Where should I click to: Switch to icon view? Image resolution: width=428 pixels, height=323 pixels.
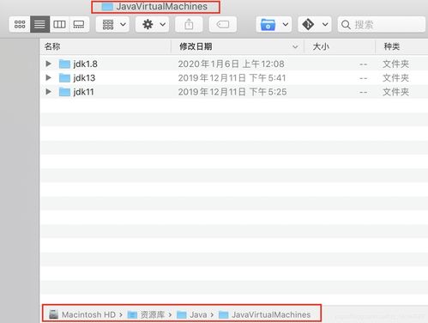20,24
